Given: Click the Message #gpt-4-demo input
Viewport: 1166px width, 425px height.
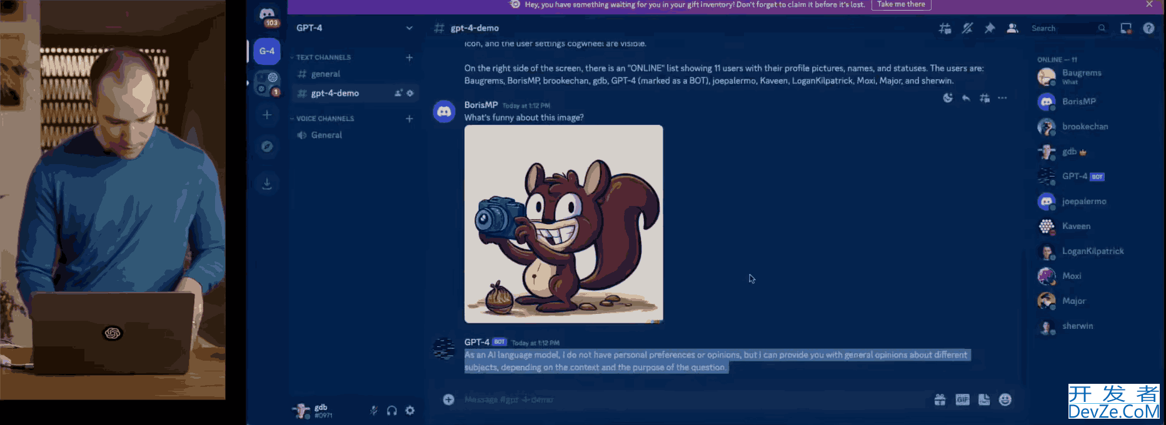Looking at the screenshot, I should click(x=694, y=399).
